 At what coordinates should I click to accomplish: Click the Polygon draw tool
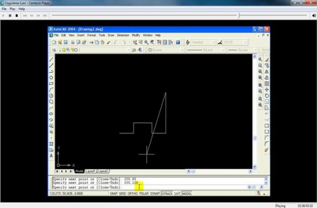(x=51, y=77)
